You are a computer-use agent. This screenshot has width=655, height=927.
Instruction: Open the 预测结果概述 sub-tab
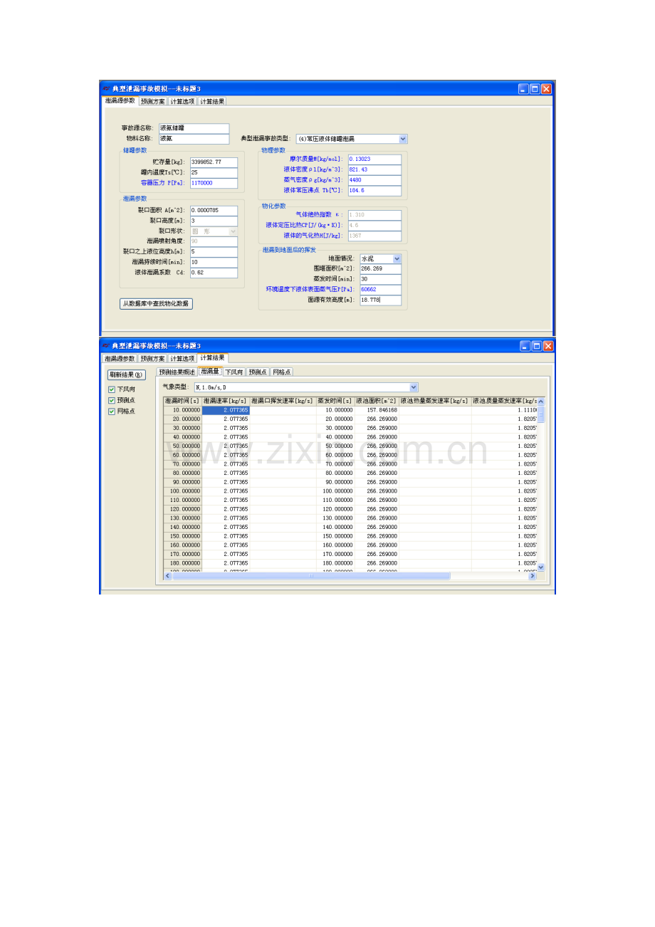click(x=177, y=372)
